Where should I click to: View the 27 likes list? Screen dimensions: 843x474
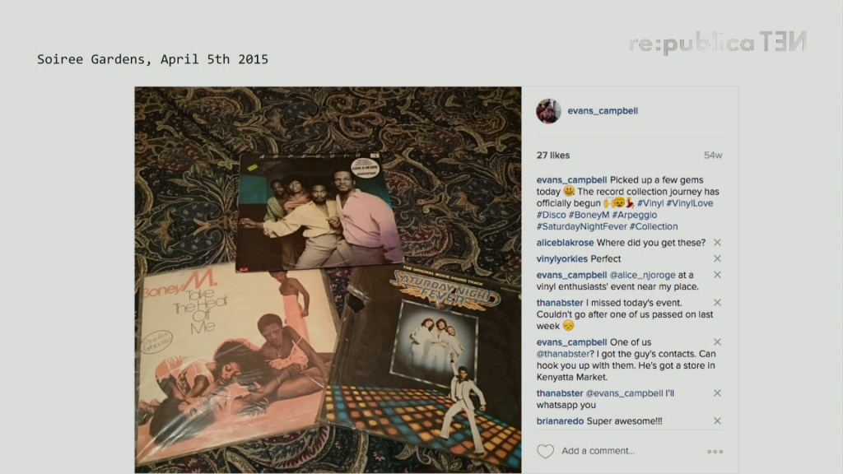coord(552,156)
